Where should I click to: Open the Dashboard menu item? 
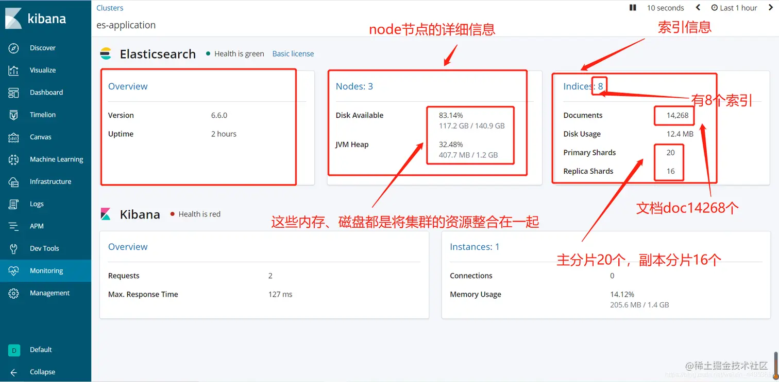[x=46, y=93]
